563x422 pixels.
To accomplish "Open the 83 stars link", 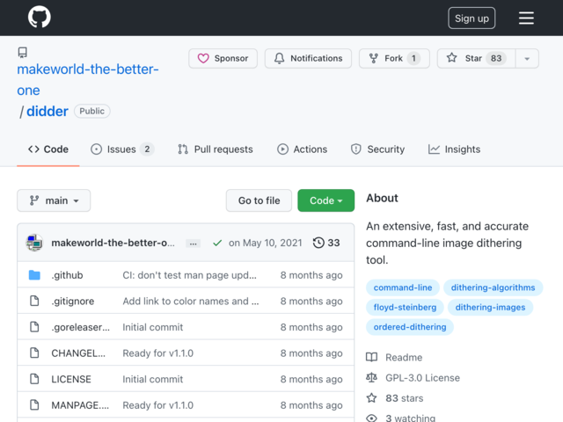I will (395, 398).
